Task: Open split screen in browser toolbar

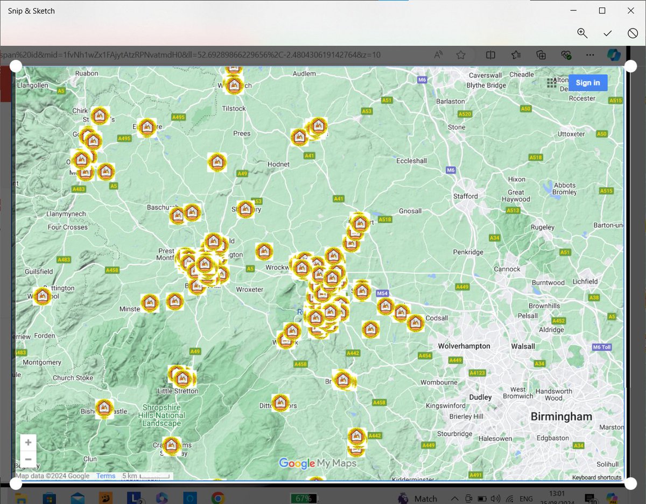Action: [x=490, y=54]
